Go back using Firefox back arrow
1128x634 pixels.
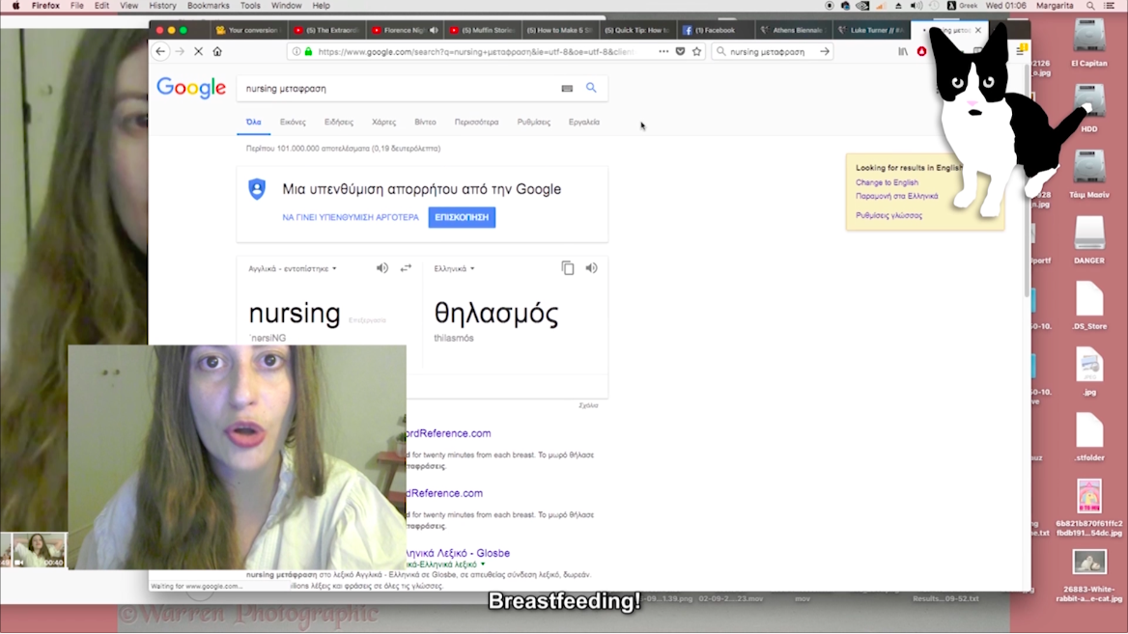click(160, 51)
